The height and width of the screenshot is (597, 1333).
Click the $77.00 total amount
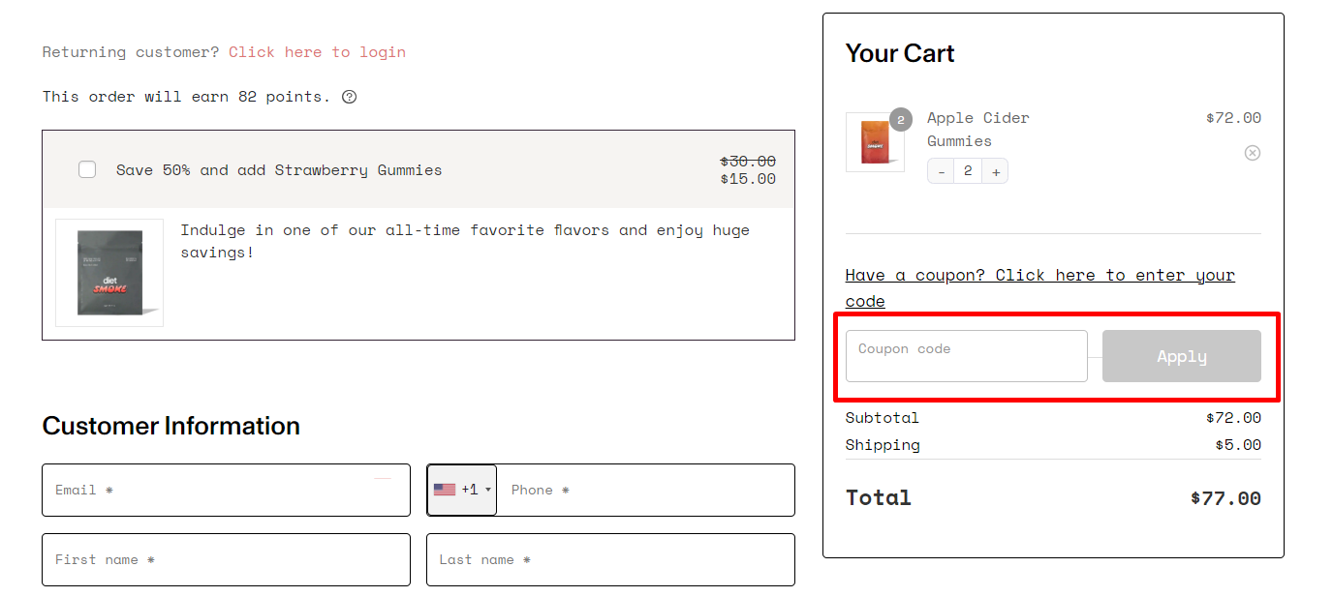click(x=1225, y=498)
